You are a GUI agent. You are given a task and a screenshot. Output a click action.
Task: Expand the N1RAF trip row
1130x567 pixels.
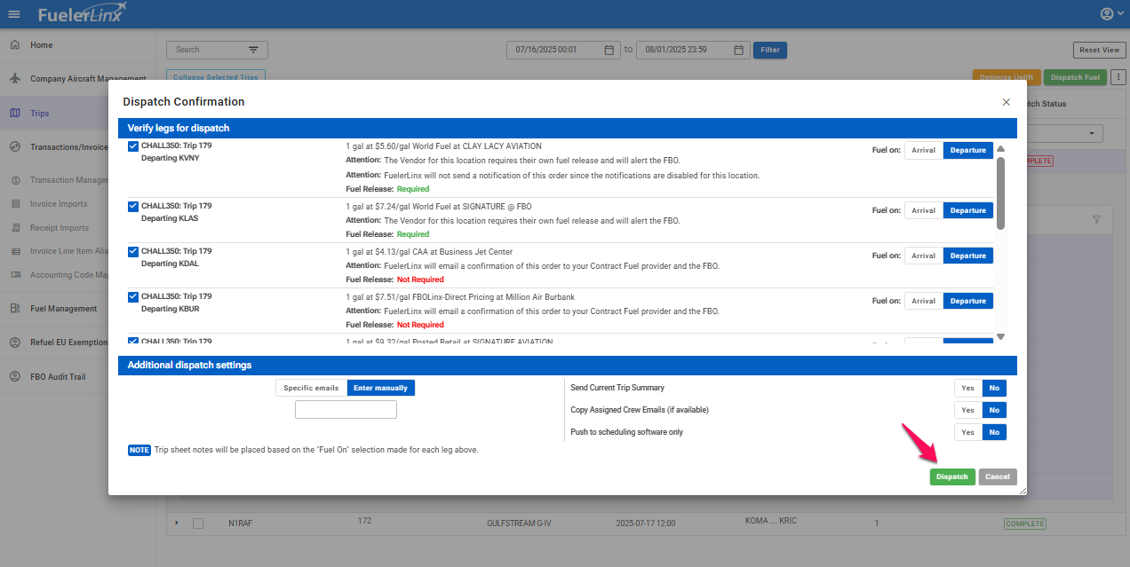click(x=177, y=523)
